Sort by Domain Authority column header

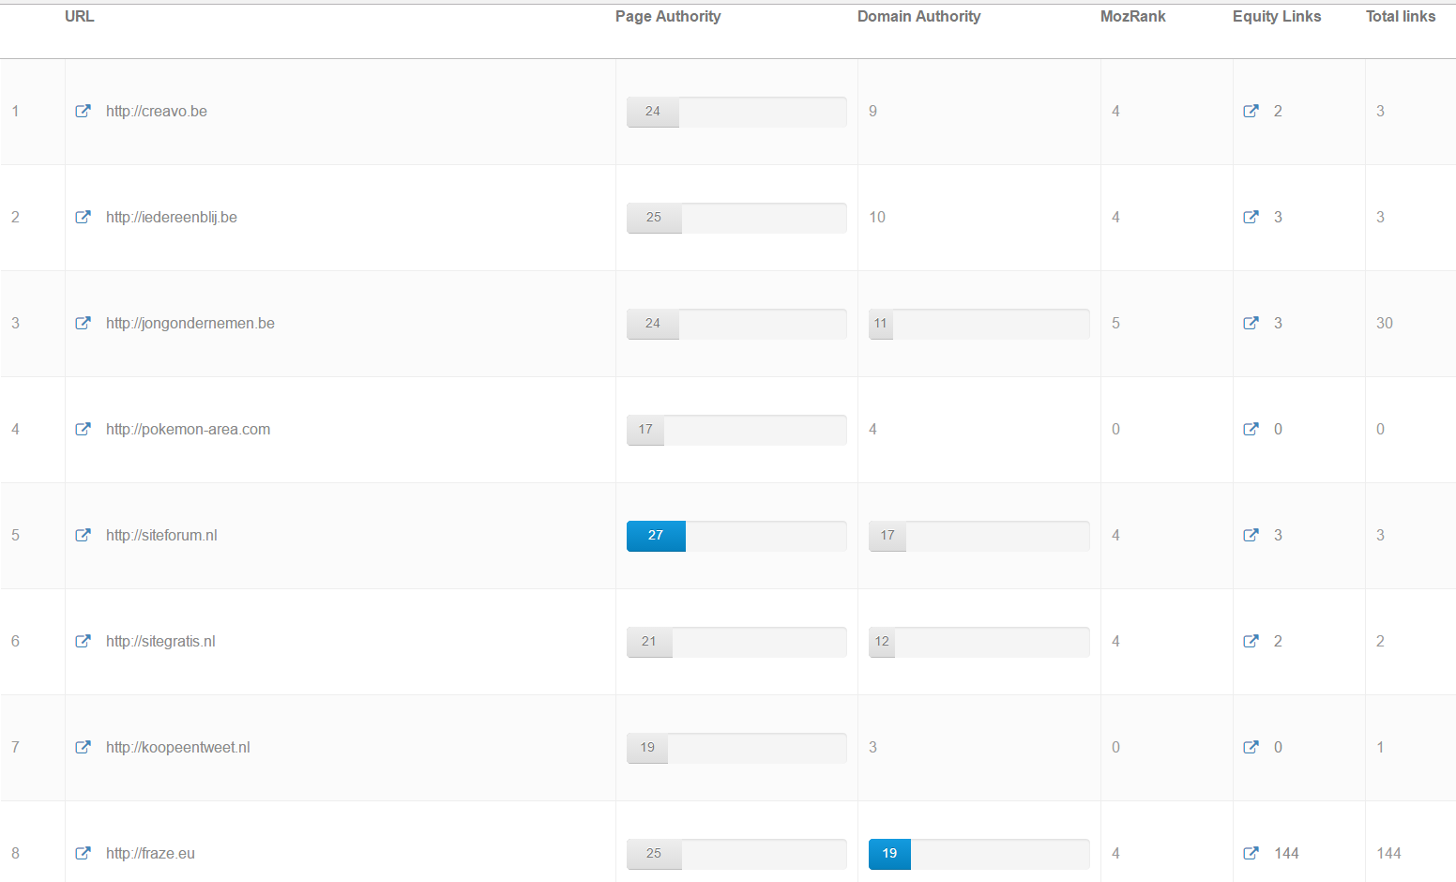click(x=918, y=16)
